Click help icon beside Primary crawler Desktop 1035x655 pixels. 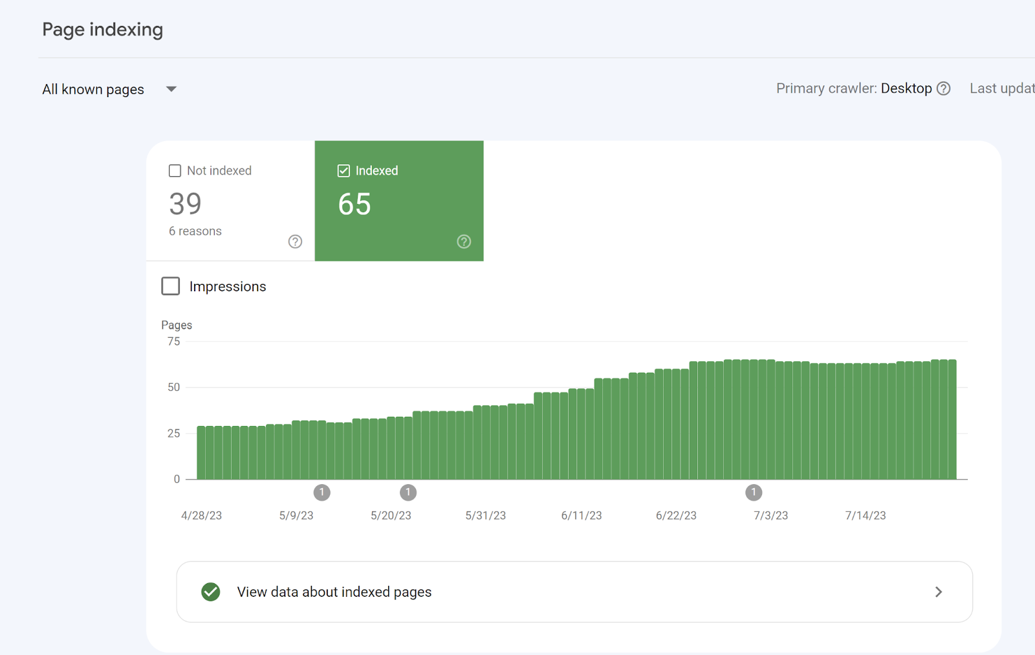pos(944,89)
